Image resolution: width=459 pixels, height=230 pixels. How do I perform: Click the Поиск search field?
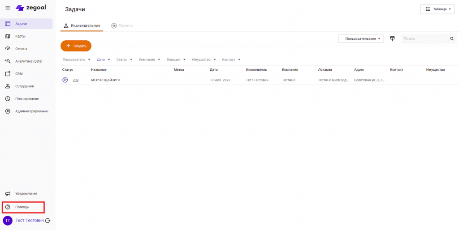424,39
